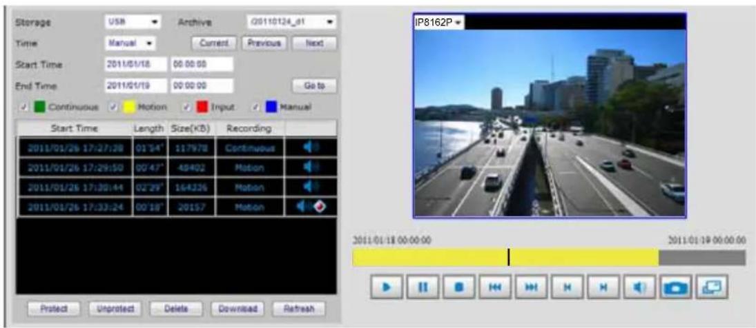756x328 pixels.
Task: Click the yellow Motion color swatch
Action: point(128,107)
